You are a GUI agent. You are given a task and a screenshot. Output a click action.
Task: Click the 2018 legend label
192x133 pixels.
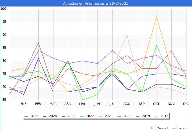165,116
